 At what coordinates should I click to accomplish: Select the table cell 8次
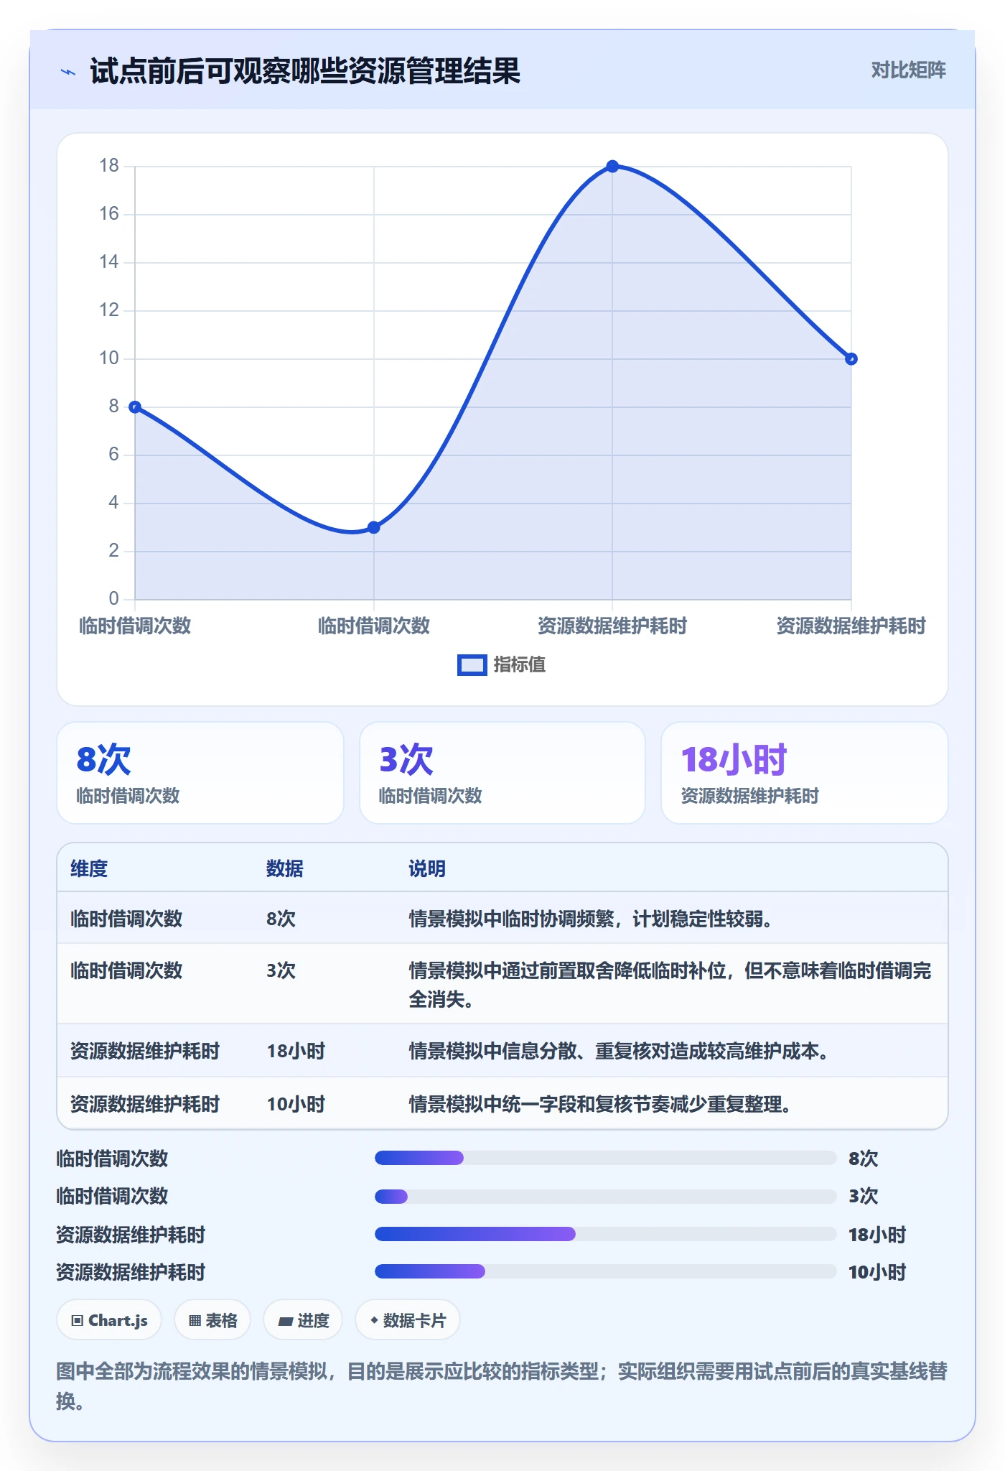tap(281, 919)
